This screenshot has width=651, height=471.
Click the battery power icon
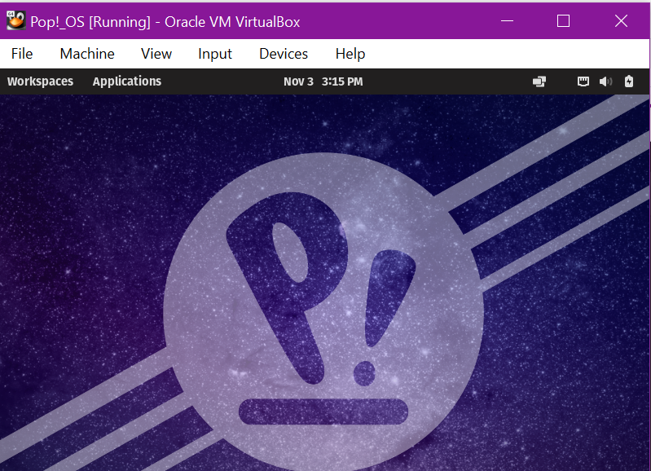(x=629, y=81)
